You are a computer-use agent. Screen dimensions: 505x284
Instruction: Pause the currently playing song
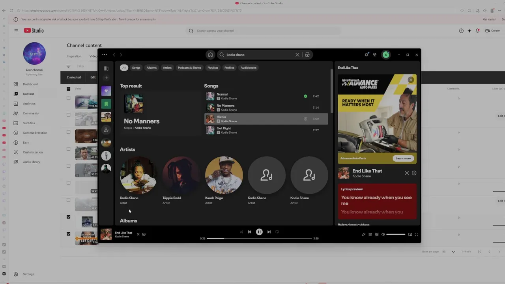tap(259, 232)
